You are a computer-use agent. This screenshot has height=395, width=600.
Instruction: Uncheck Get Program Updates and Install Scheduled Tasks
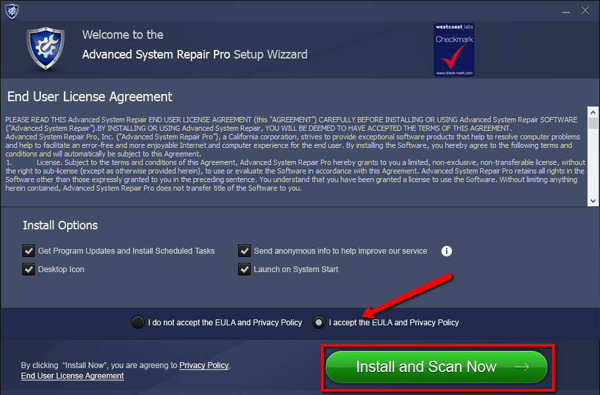[29, 251]
